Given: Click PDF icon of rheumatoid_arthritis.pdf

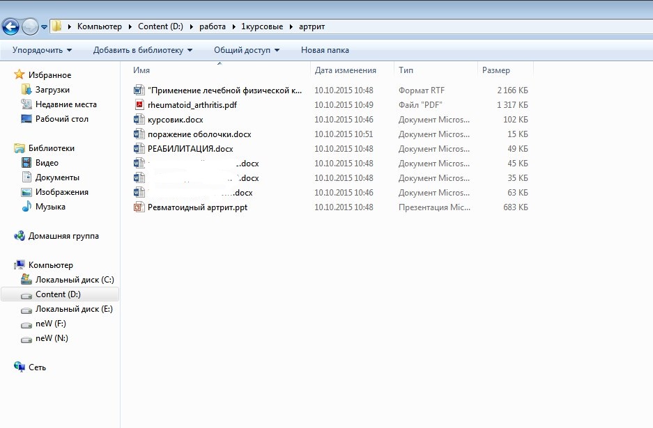Looking at the screenshot, I should pos(139,104).
